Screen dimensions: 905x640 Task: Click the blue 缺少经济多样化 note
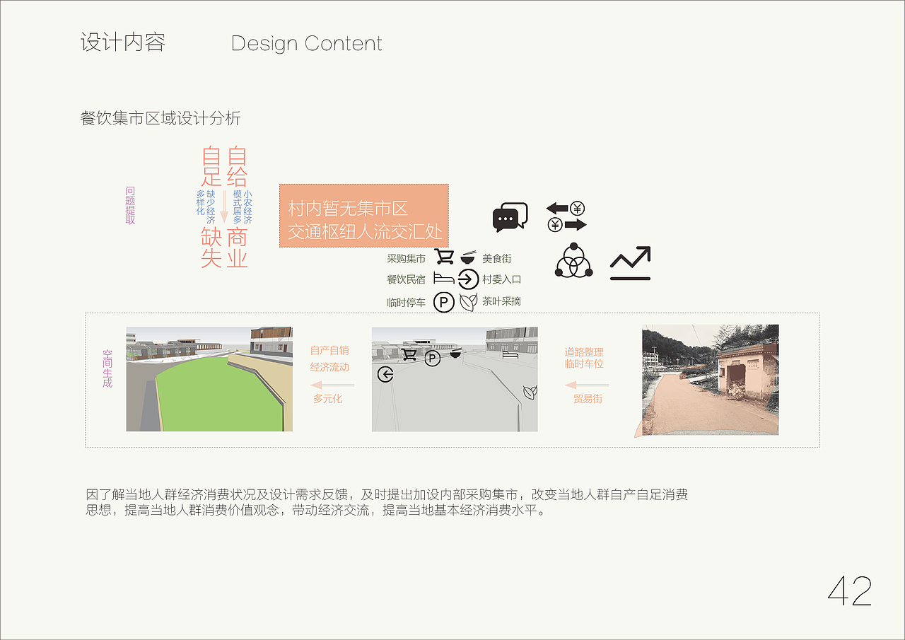pyautogui.click(x=206, y=206)
